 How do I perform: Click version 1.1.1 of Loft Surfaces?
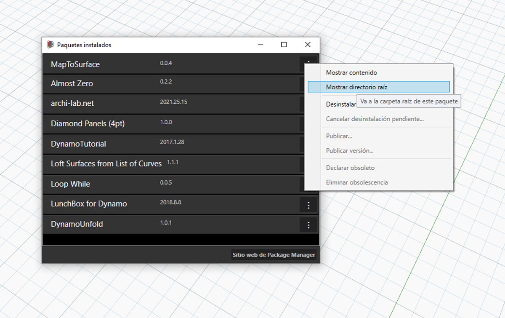(173, 162)
